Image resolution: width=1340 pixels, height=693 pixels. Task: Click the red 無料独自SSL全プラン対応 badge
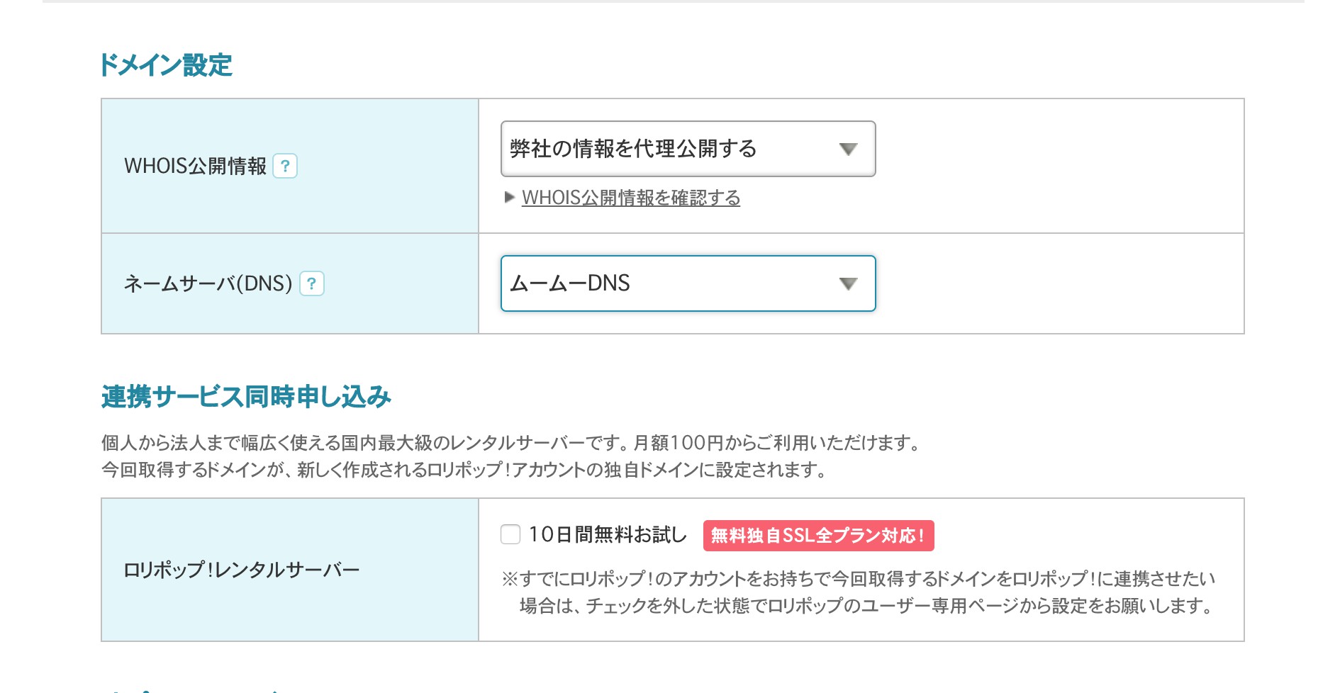[818, 536]
